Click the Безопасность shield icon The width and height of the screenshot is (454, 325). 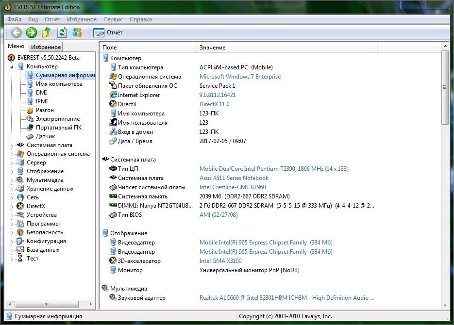(20, 232)
